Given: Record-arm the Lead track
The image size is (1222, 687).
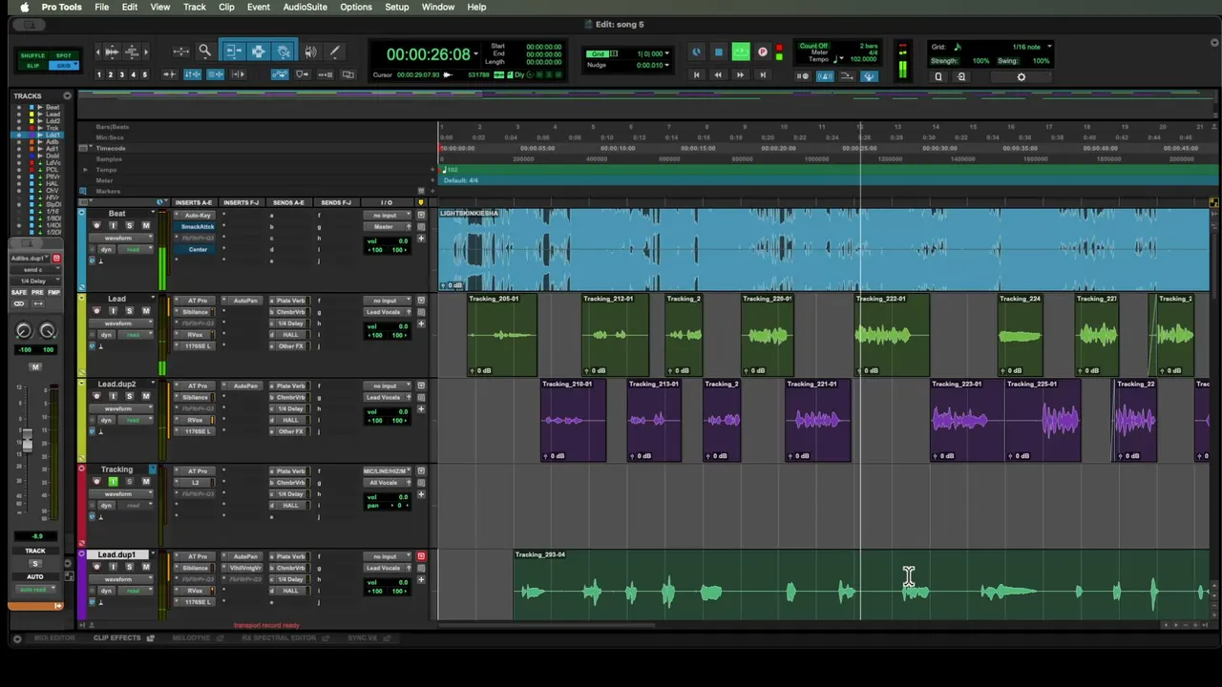Looking at the screenshot, I should pos(96,311).
